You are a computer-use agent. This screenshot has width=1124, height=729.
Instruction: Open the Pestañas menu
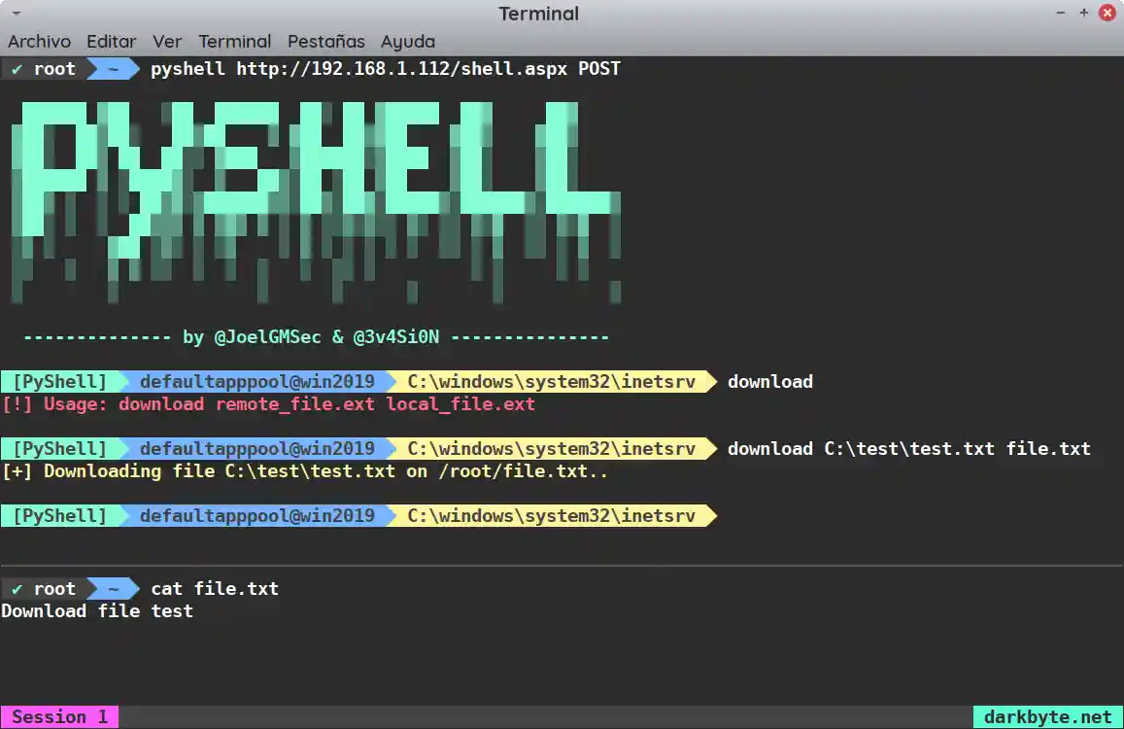[326, 42]
